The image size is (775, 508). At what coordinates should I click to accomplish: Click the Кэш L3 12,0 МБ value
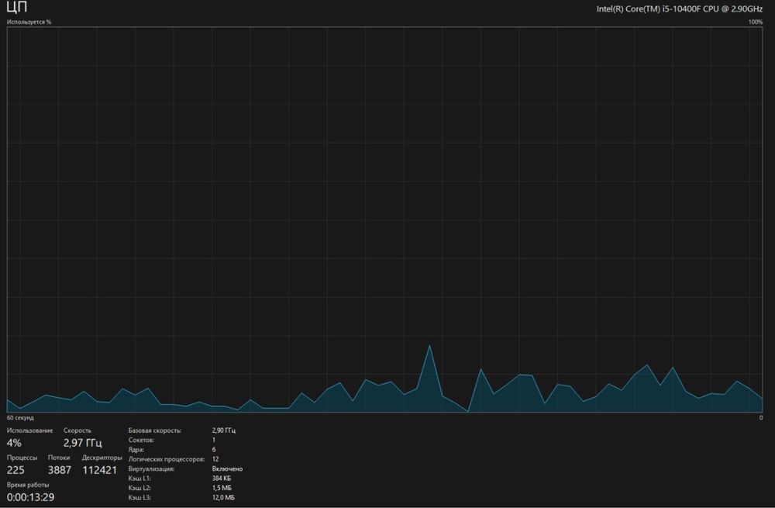click(223, 498)
